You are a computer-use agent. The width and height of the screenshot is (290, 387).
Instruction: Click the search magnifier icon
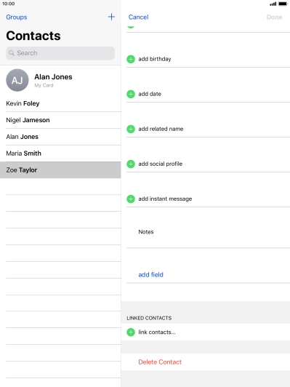pos(12,53)
